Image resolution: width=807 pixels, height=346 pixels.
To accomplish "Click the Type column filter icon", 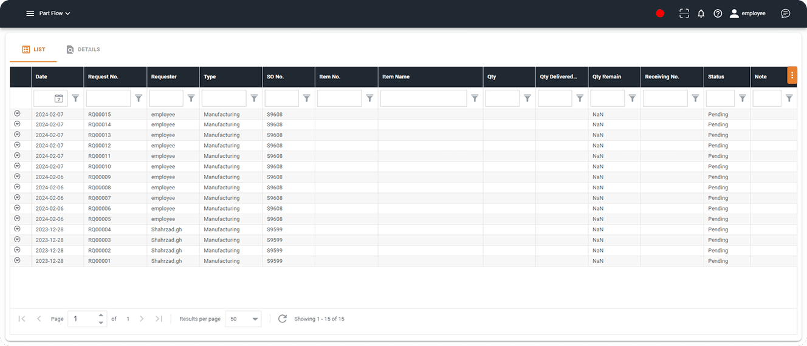I will coord(254,98).
